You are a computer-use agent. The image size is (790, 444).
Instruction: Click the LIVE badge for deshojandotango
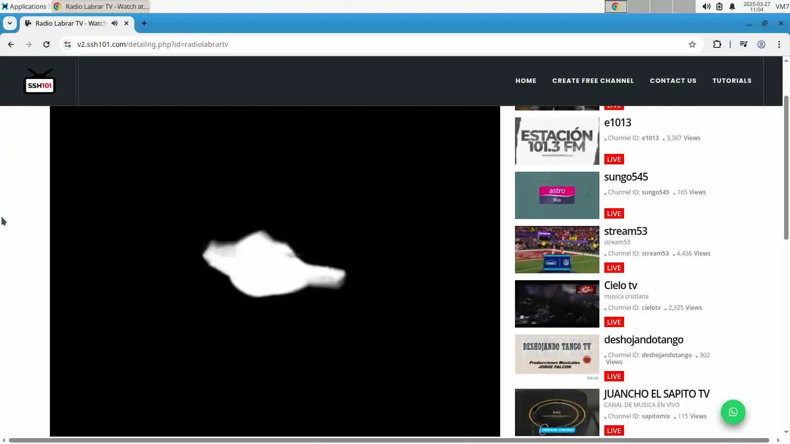pos(614,376)
